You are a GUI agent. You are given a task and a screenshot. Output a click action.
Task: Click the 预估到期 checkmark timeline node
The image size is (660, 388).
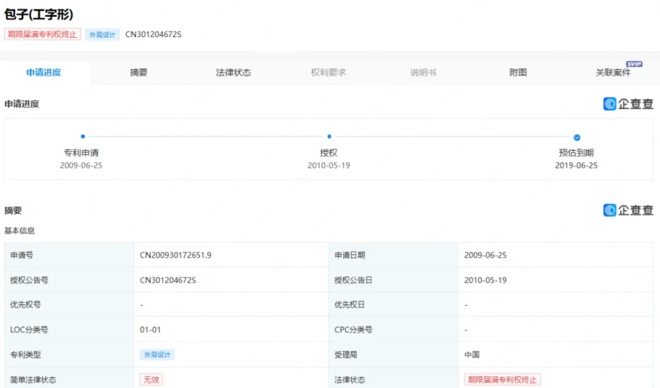click(577, 137)
